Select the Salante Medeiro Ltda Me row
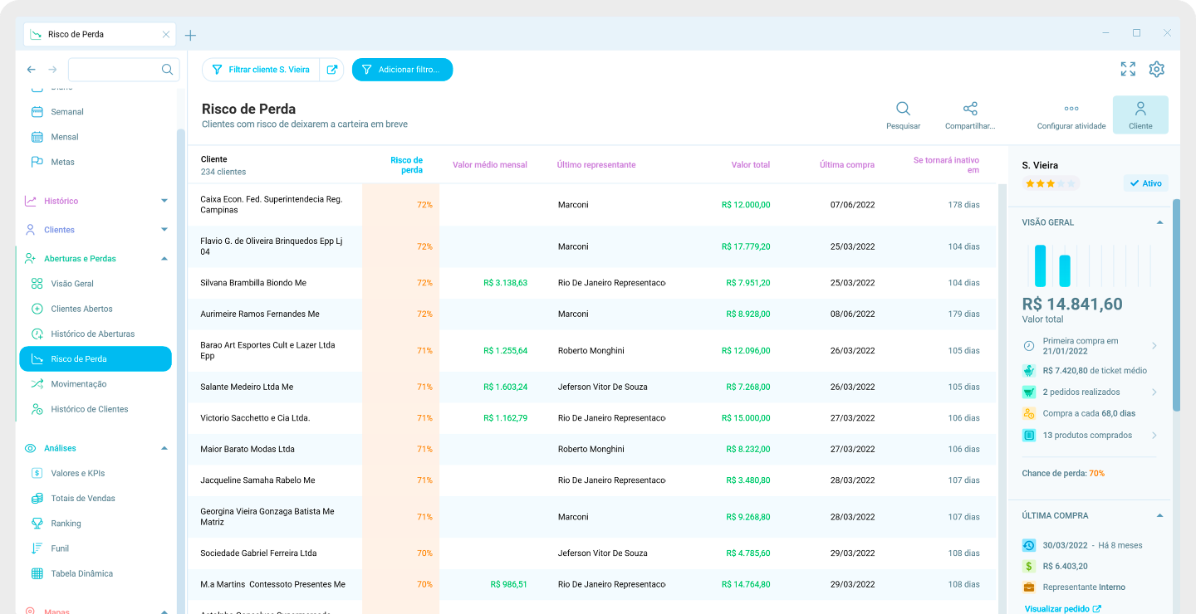 (x=591, y=387)
